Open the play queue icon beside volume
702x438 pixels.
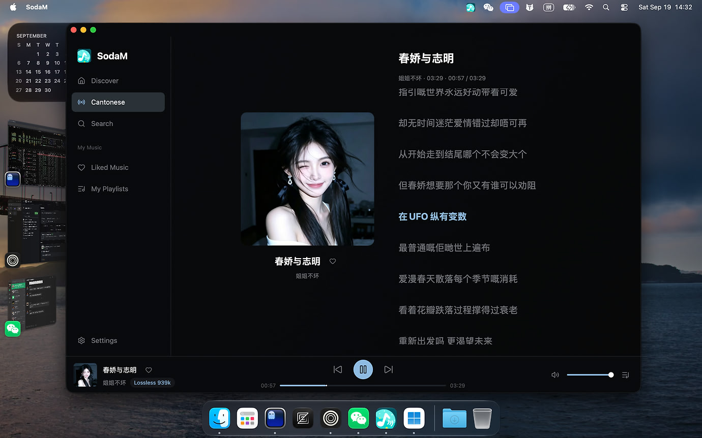626,375
